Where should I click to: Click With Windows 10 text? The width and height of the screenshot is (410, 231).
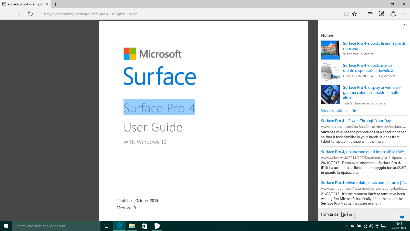tap(145, 142)
